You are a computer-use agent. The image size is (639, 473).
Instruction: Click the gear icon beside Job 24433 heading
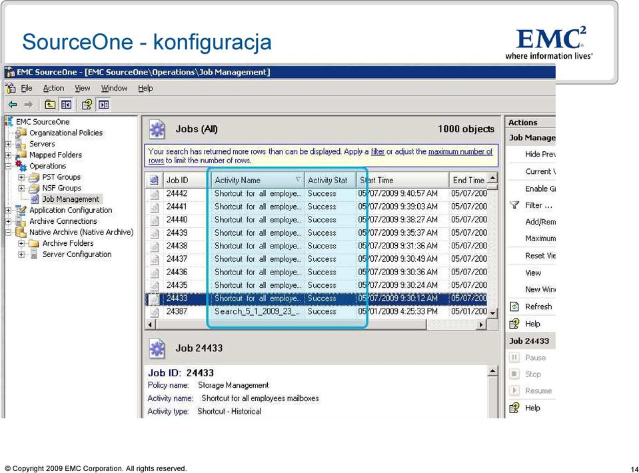[x=157, y=348]
